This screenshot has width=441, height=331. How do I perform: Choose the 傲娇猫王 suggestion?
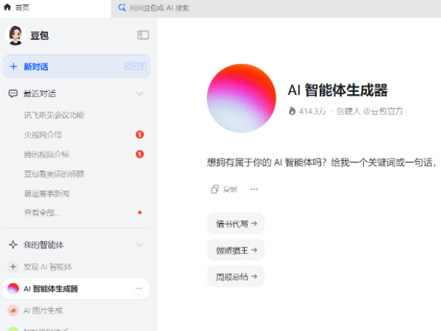(236, 250)
